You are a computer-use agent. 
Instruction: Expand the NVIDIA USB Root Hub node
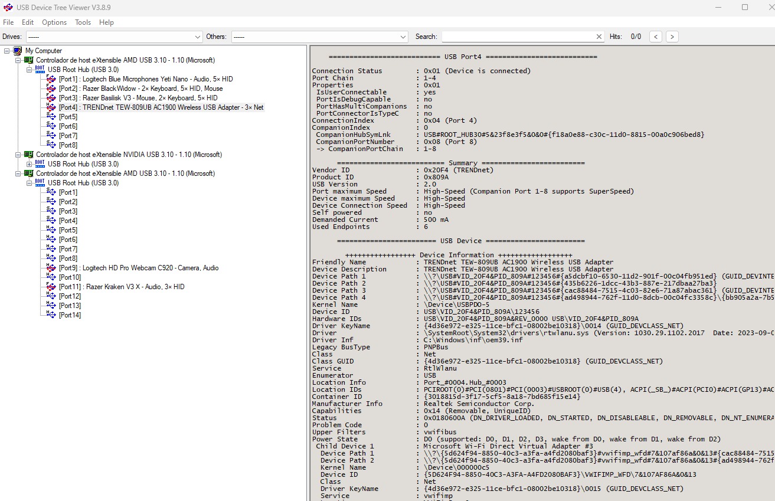(x=30, y=164)
